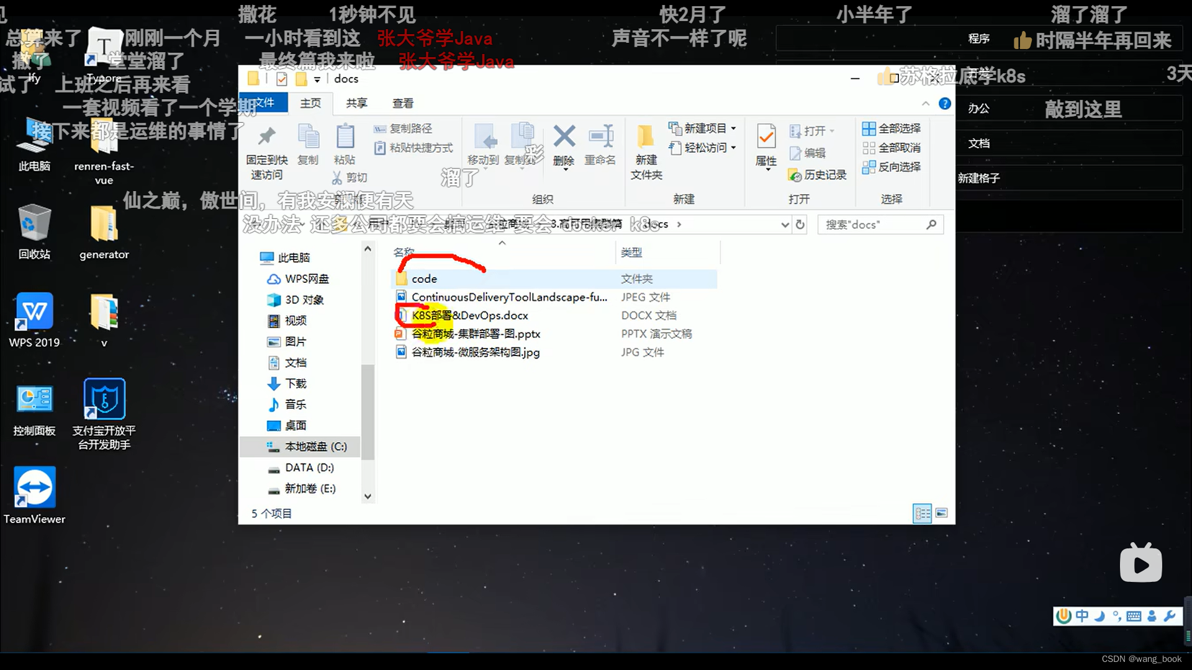1192x670 pixels.
Task: Switch to the Home ribbon tab
Action: [310, 103]
